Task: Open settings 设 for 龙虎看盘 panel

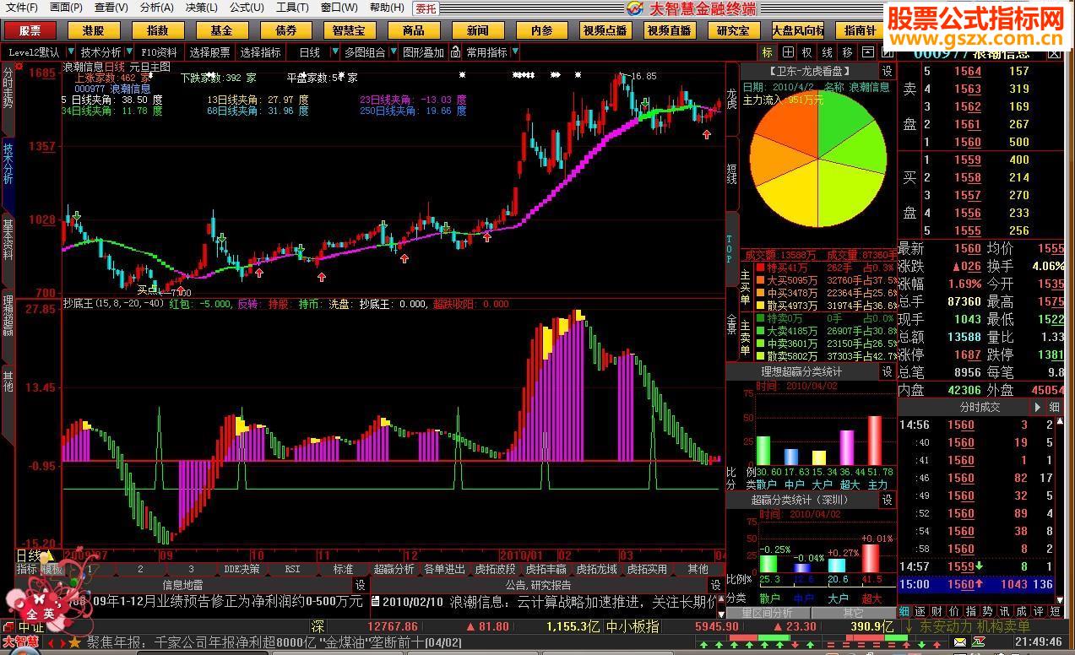Action: [x=887, y=72]
